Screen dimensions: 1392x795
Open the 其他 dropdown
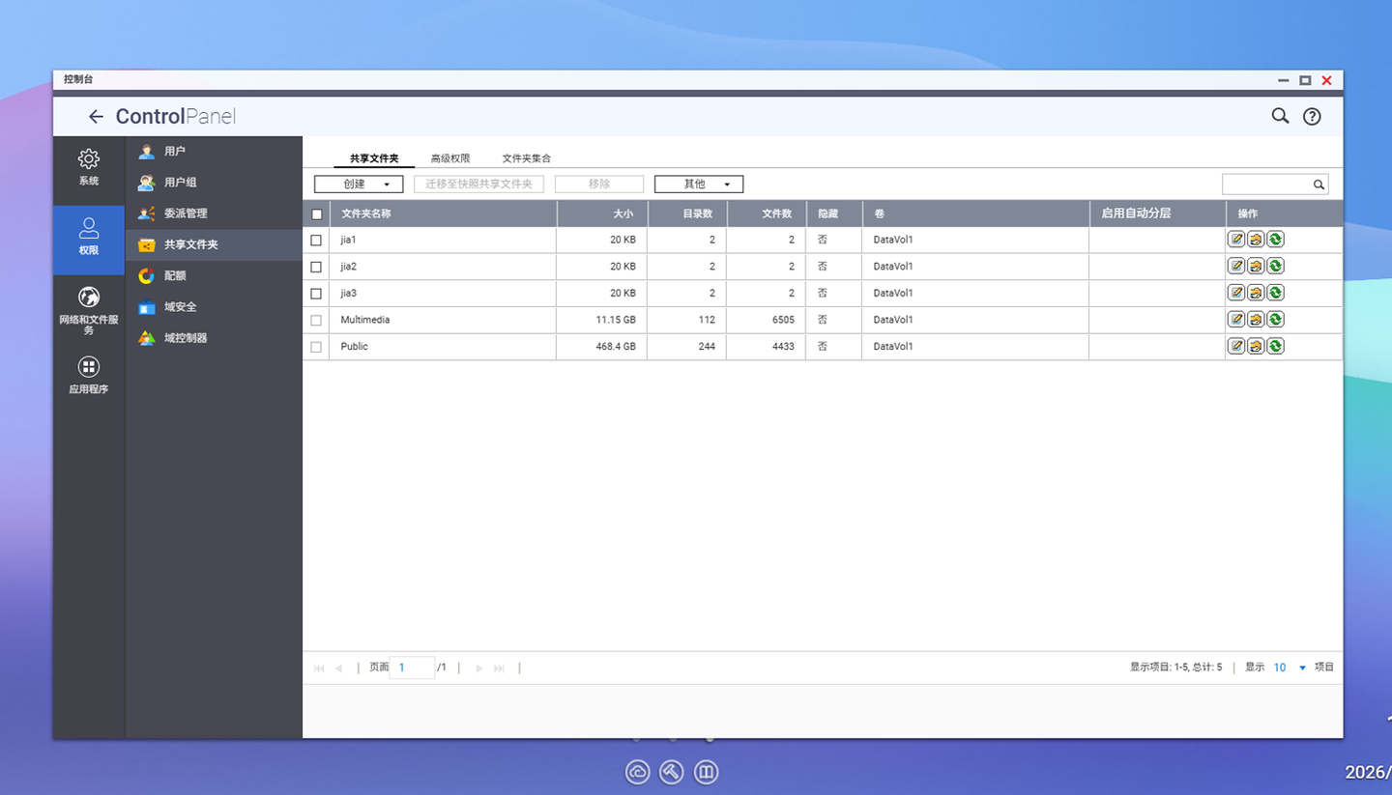click(699, 184)
